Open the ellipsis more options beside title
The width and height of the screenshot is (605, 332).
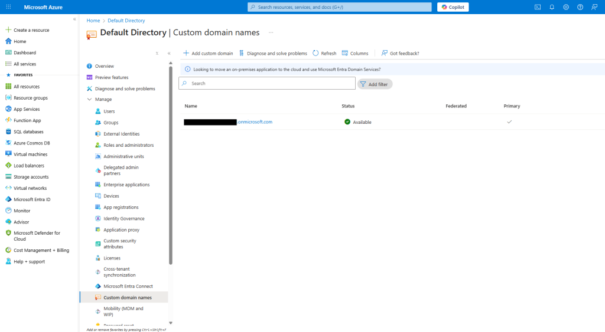(x=271, y=33)
